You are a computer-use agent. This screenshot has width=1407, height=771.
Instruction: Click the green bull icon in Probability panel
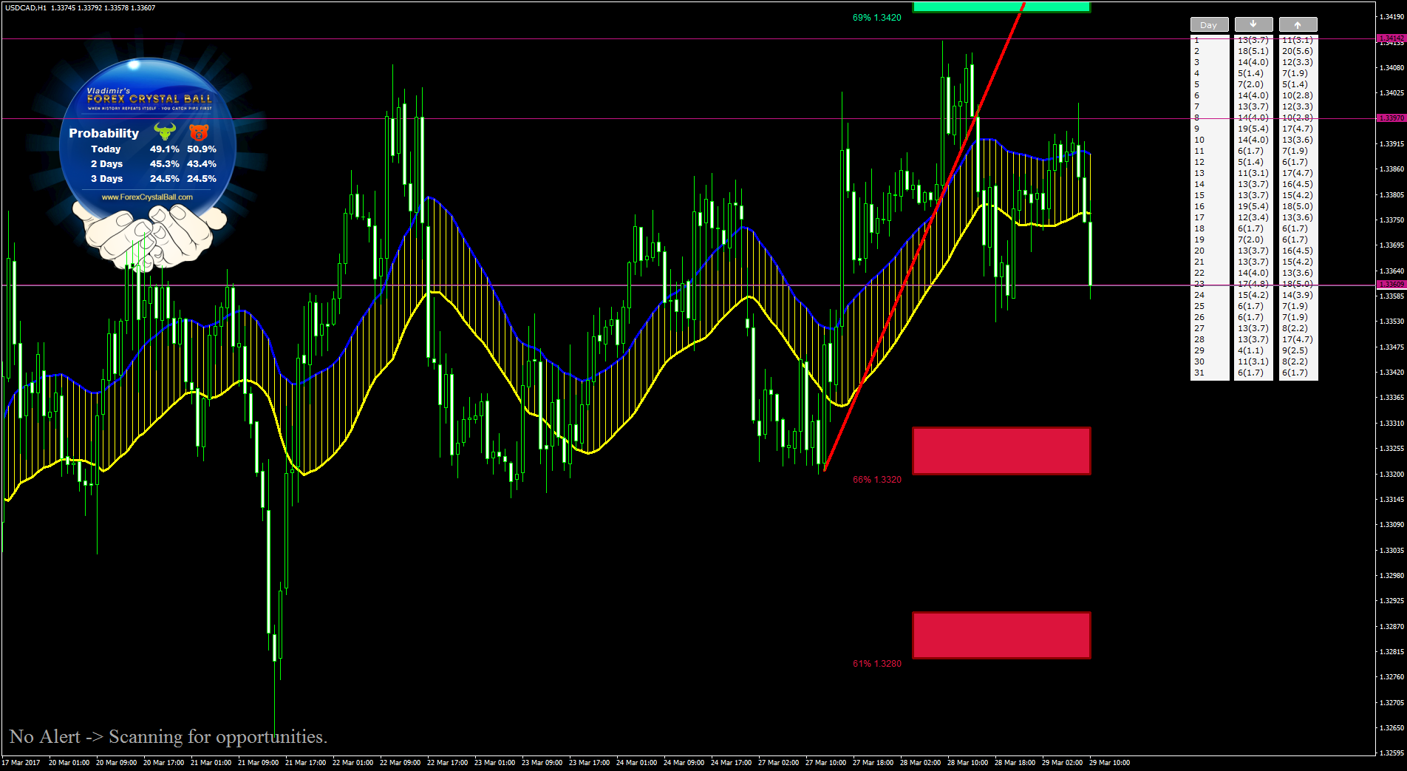(164, 132)
